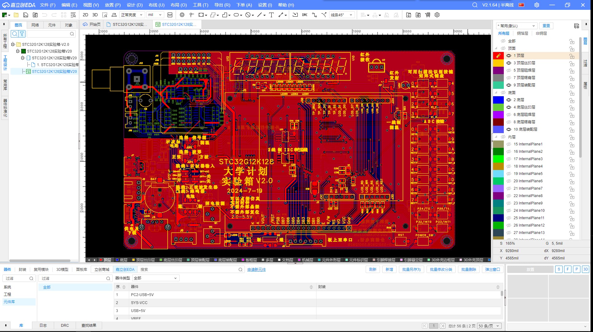
Task: Click the S preview mode button
Action: 559,269
